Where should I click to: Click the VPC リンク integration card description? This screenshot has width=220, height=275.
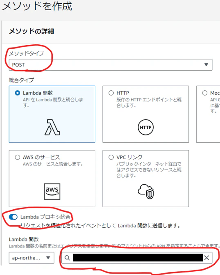point(149,170)
